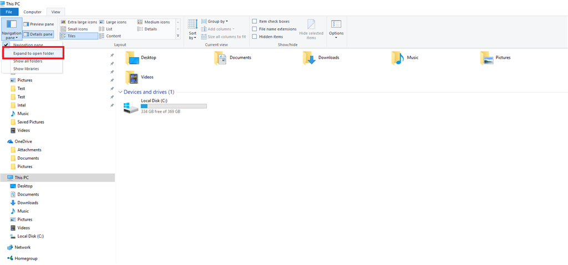Image resolution: width=568 pixels, height=265 pixels.
Task: Select the Tiles layout
Action: pyautogui.click(x=79, y=36)
